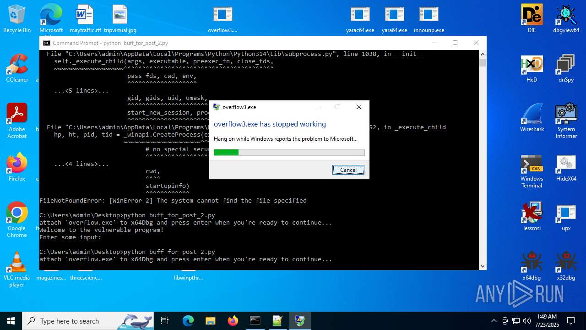This screenshot has height=330, width=586.
Task: Open the HxD hex editor shortcut
Action: [532, 68]
